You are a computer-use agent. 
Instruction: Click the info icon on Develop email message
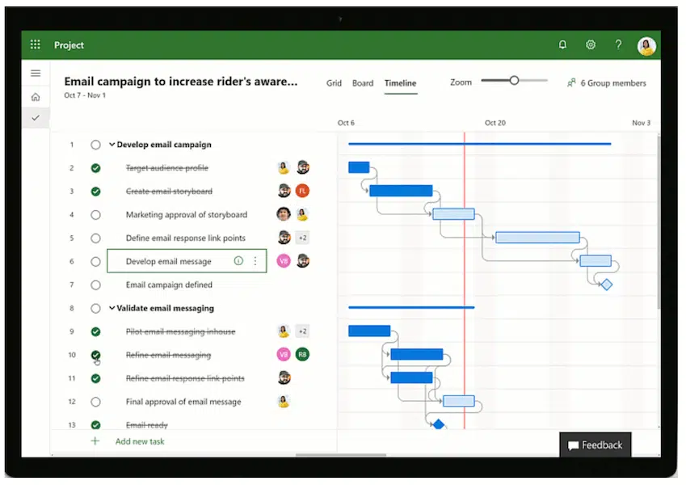[238, 260]
